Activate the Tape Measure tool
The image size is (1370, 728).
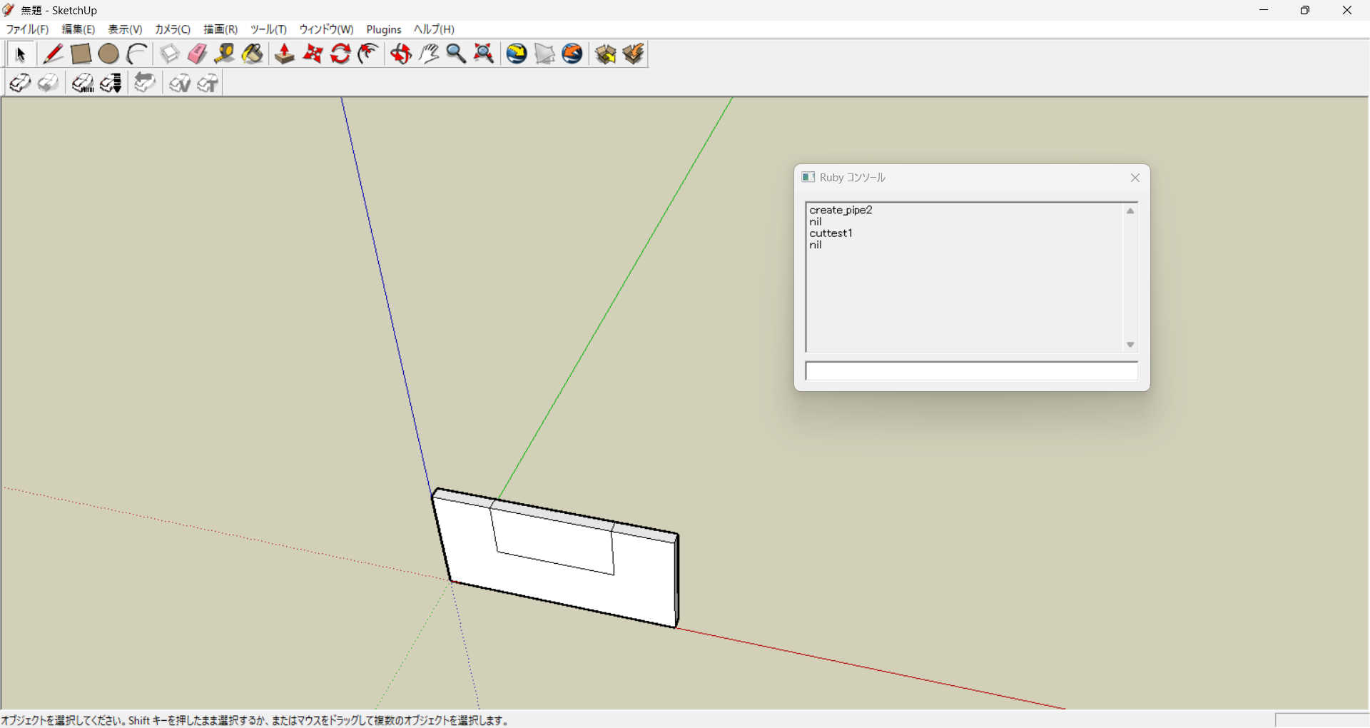pos(225,54)
